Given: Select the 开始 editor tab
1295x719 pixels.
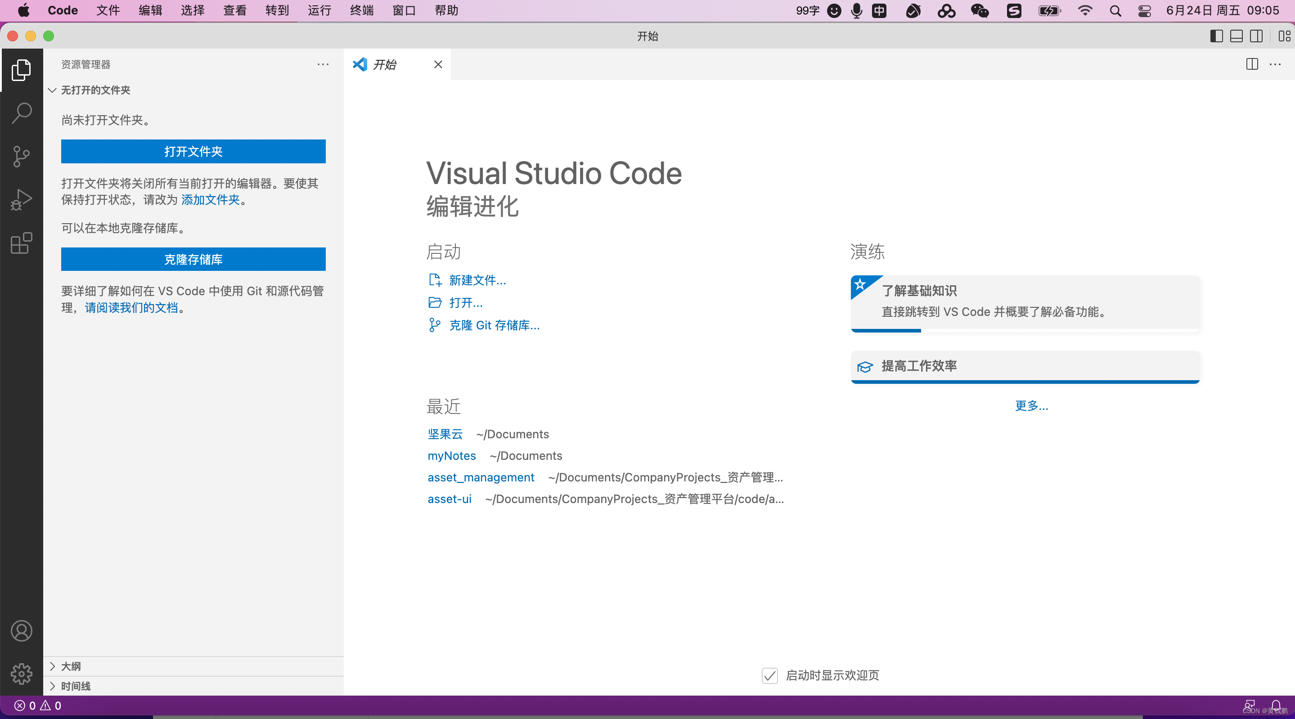Looking at the screenshot, I should tap(385, 64).
